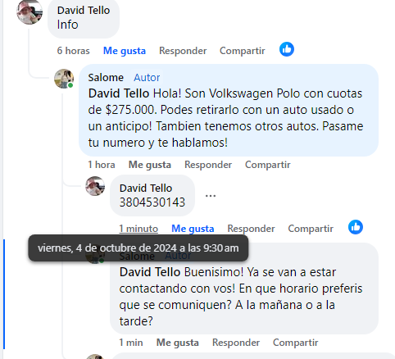
Task: Click David Tello's avatar on the Info comment
Action: click(30, 11)
